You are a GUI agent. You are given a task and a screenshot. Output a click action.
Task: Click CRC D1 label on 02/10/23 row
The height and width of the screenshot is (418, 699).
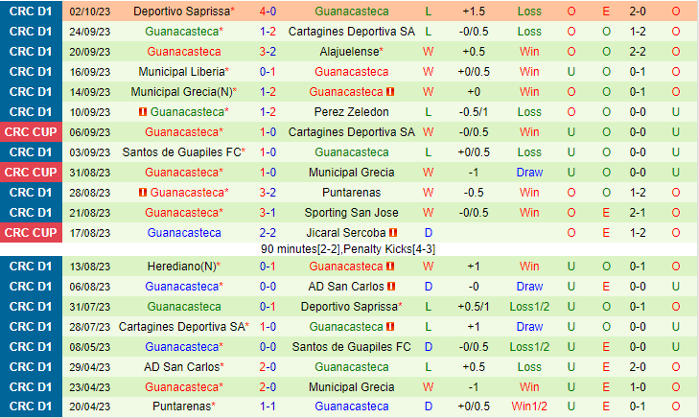click(x=32, y=12)
